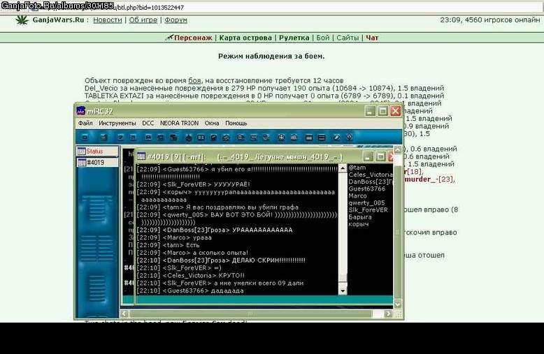544x354 pixels.
Task: Click the fourth mIRC toolbar icon
Action: tap(133, 138)
